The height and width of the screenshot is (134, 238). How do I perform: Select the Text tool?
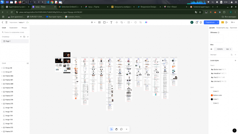pos(111,22)
